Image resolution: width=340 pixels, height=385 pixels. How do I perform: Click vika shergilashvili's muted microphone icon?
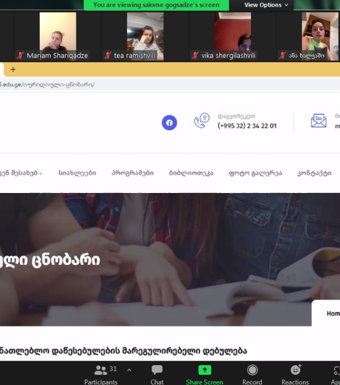(x=195, y=55)
